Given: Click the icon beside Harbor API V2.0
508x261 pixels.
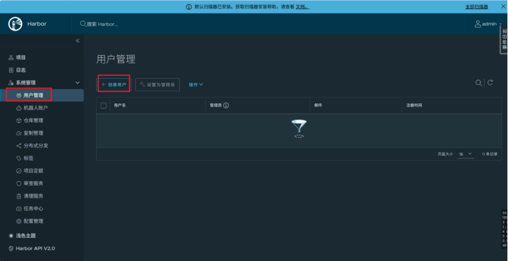Looking at the screenshot, I should coord(11,248).
